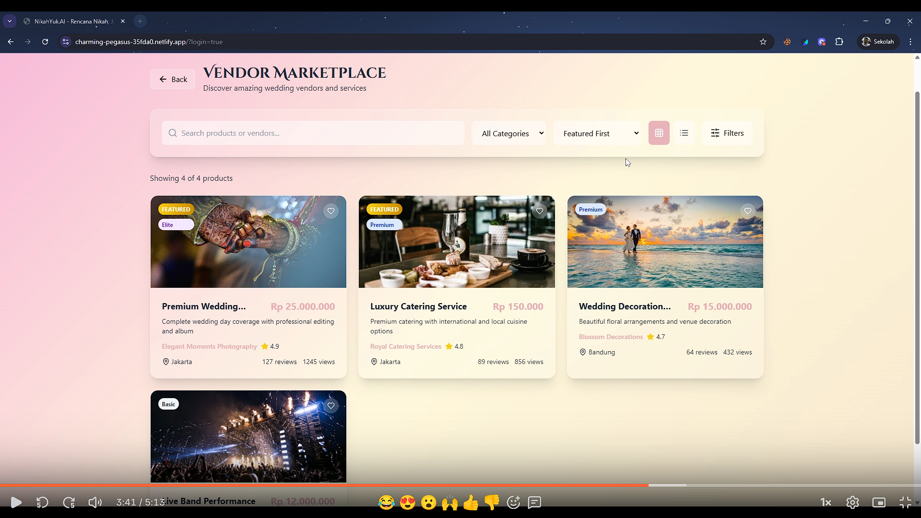Image resolution: width=921 pixels, height=518 pixels.
Task: Open the browser tab search chevron
Action: coord(10,21)
